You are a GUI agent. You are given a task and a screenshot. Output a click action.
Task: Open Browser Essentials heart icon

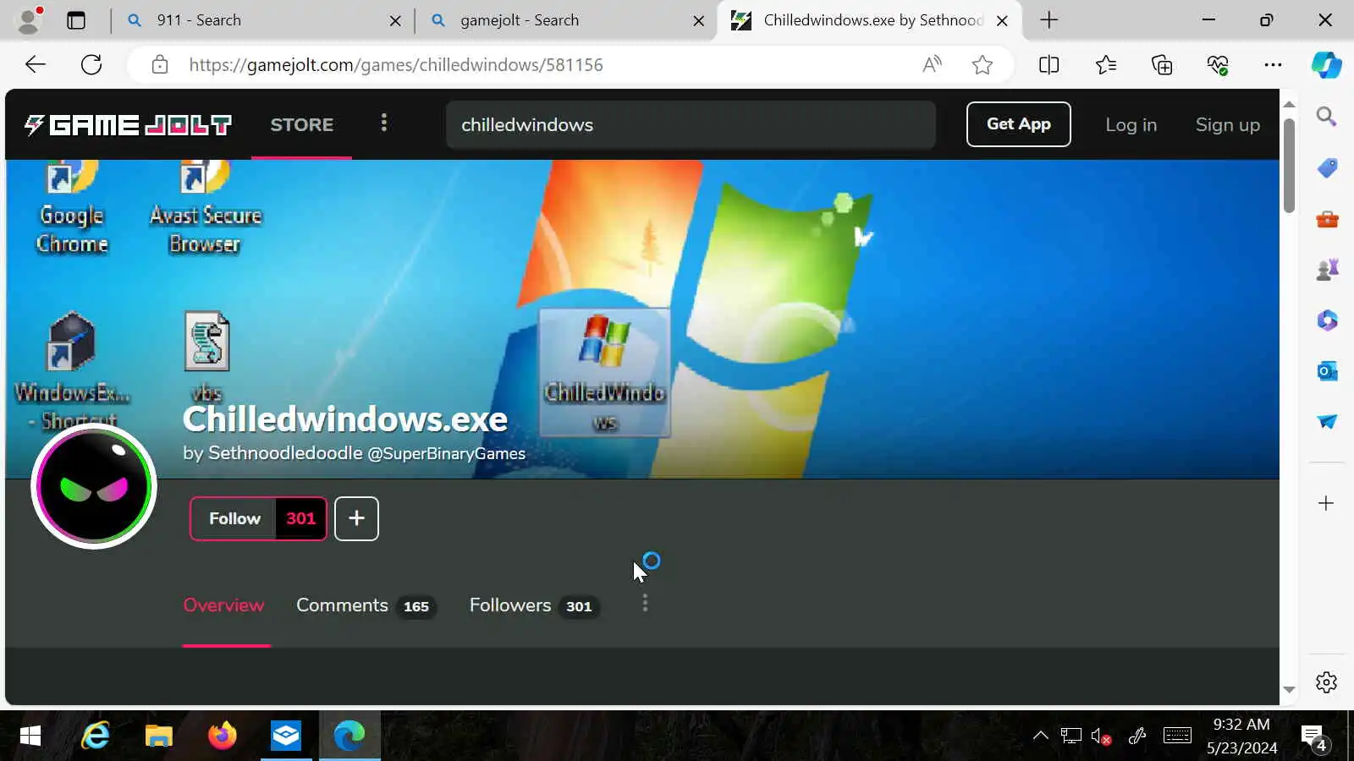click(1218, 64)
